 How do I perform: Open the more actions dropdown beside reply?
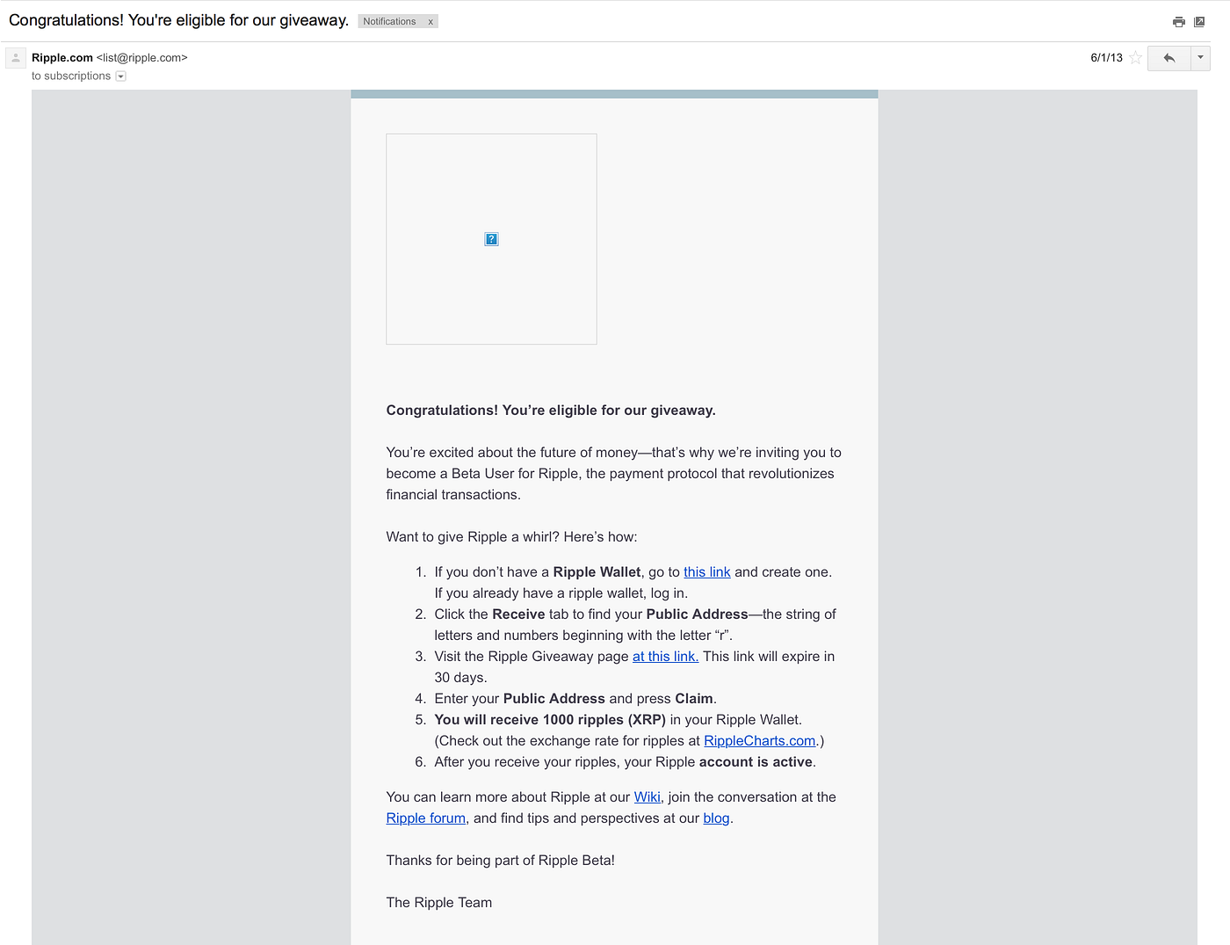(x=1200, y=58)
